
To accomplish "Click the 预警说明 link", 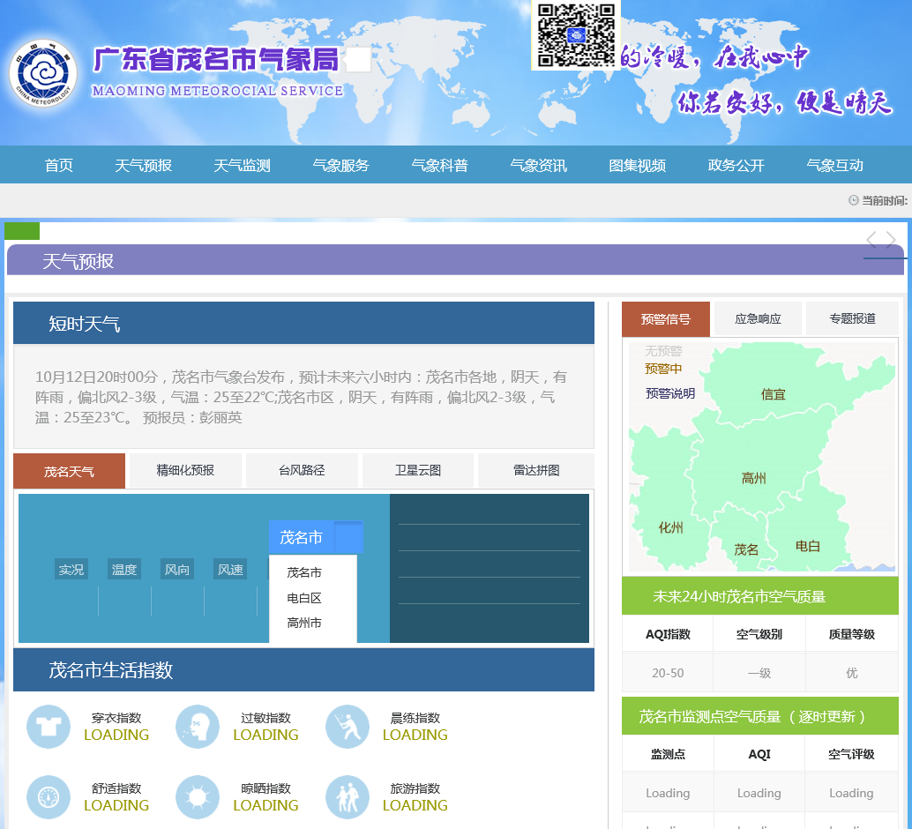I will [x=669, y=393].
